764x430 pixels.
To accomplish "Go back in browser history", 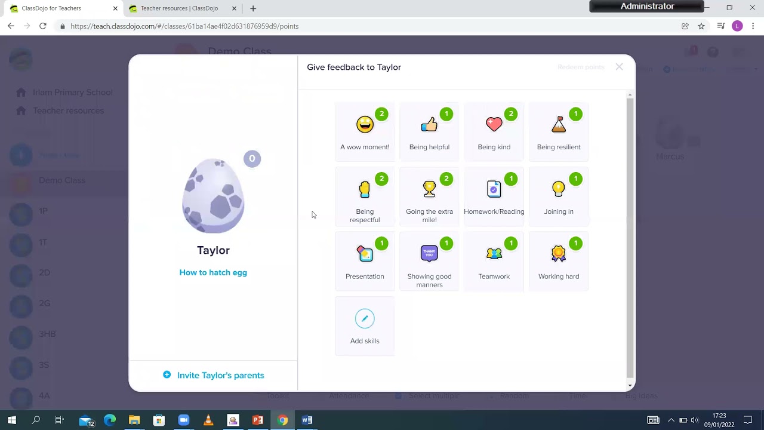I will coord(11,26).
